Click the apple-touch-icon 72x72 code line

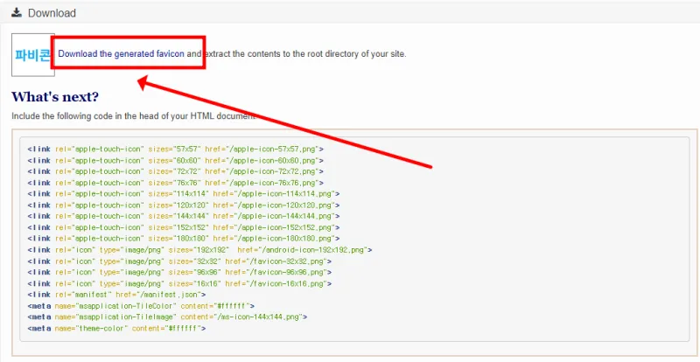[175, 171]
